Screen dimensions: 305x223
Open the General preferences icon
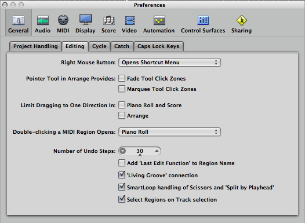19,20
